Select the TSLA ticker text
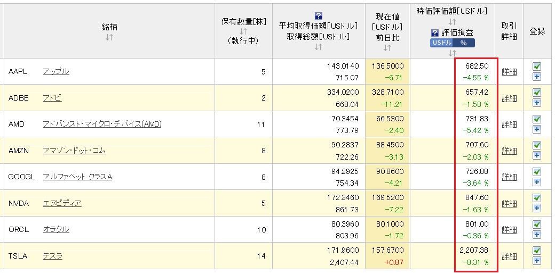The width and height of the screenshot is (555, 274). tap(18, 256)
